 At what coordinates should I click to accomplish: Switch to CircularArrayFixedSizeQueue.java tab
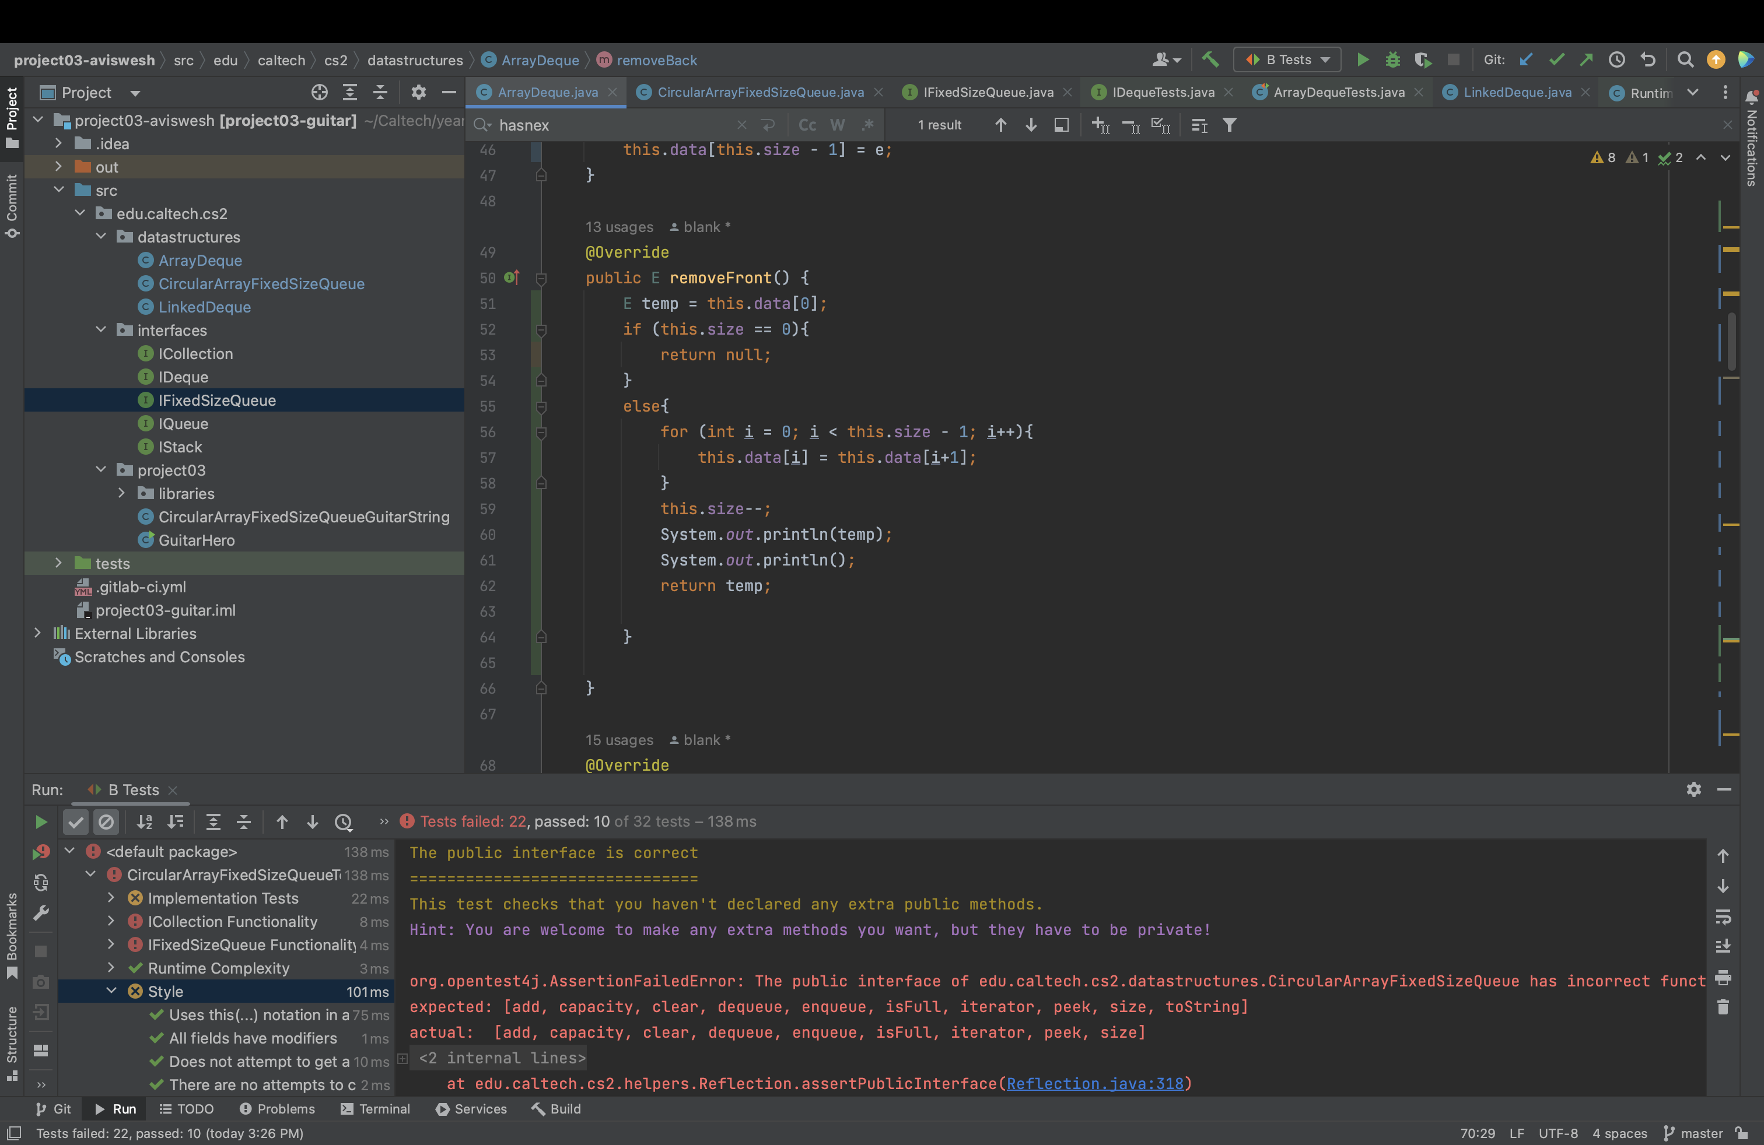click(x=759, y=93)
